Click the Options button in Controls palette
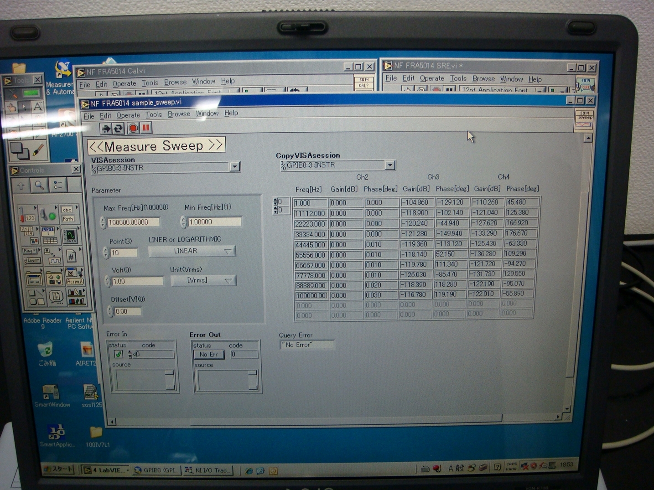 pos(58,185)
